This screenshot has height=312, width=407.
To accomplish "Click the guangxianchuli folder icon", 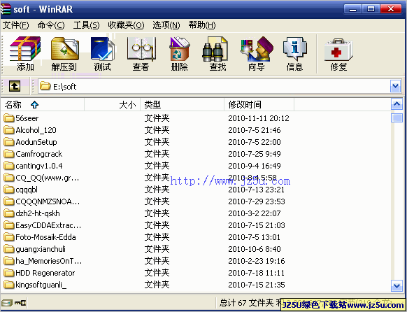I will 9,249.
